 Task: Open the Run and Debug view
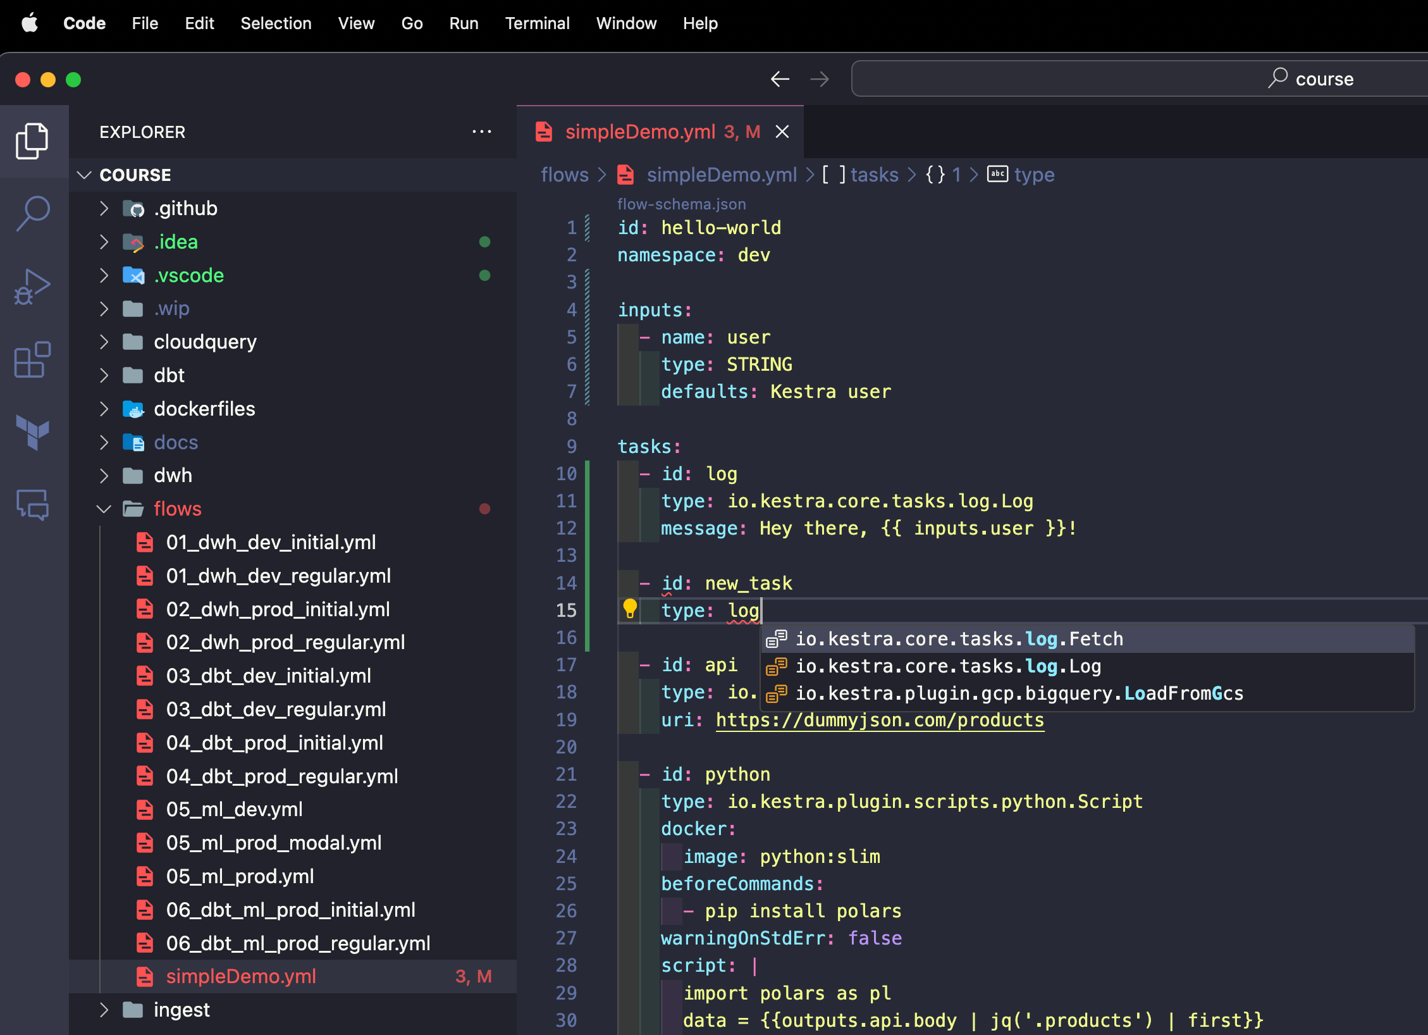pos(32,286)
